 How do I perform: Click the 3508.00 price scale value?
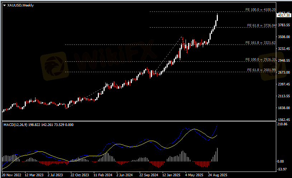[x=283, y=37]
